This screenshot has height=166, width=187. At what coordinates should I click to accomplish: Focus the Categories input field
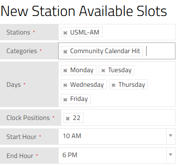click(160, 51)
